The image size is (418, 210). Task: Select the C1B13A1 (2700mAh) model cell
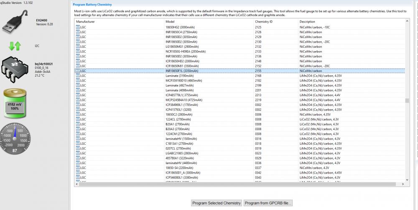point(179,143)
